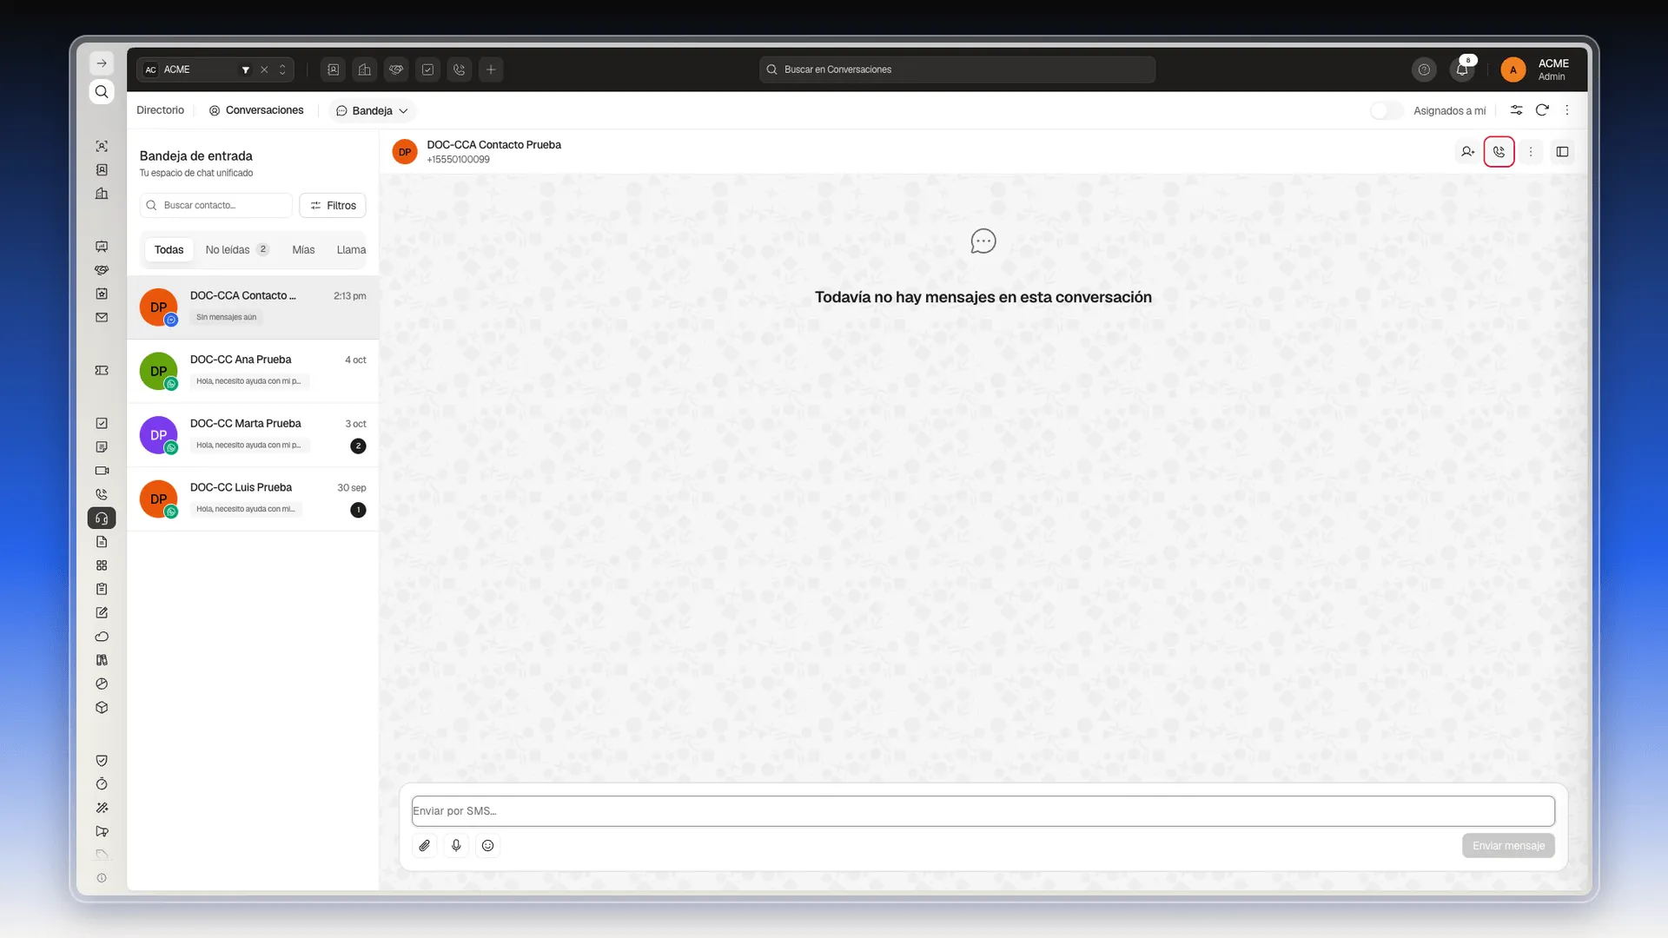Click the mail envelope icon in the left sidebar

click(102, 318)
